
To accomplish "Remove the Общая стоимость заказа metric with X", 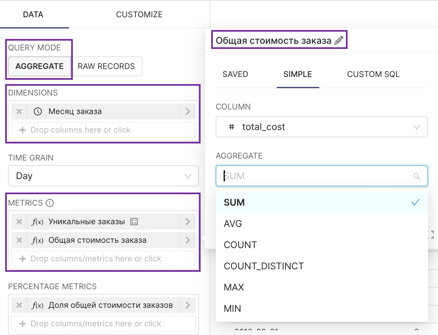I will point(19,240).
